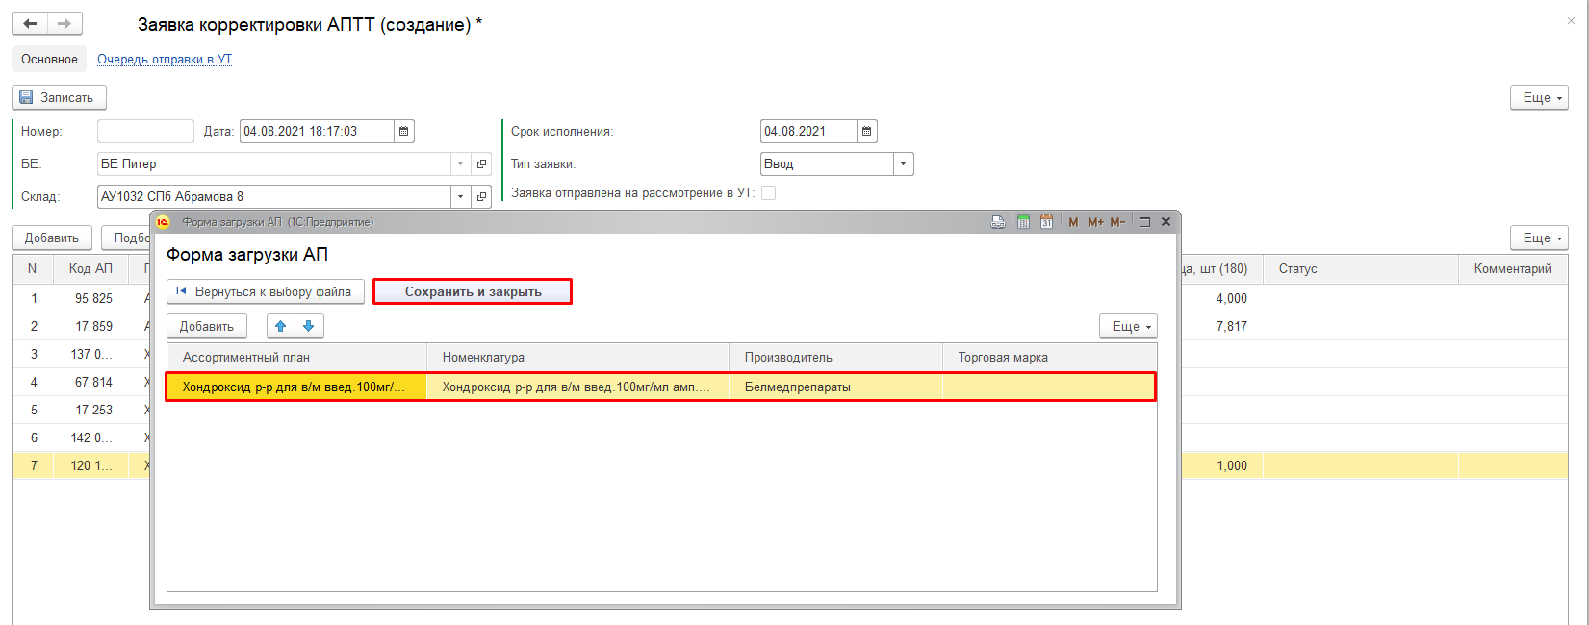This screenshot has height=625, width=1589.
Task: Move row up with blue up arrow
Action: point(281,326)
